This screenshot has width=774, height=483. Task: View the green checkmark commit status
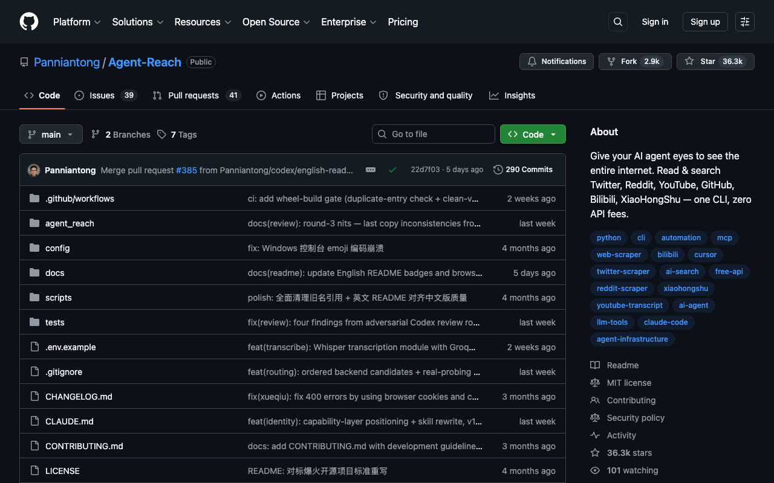tap(392, 170)
